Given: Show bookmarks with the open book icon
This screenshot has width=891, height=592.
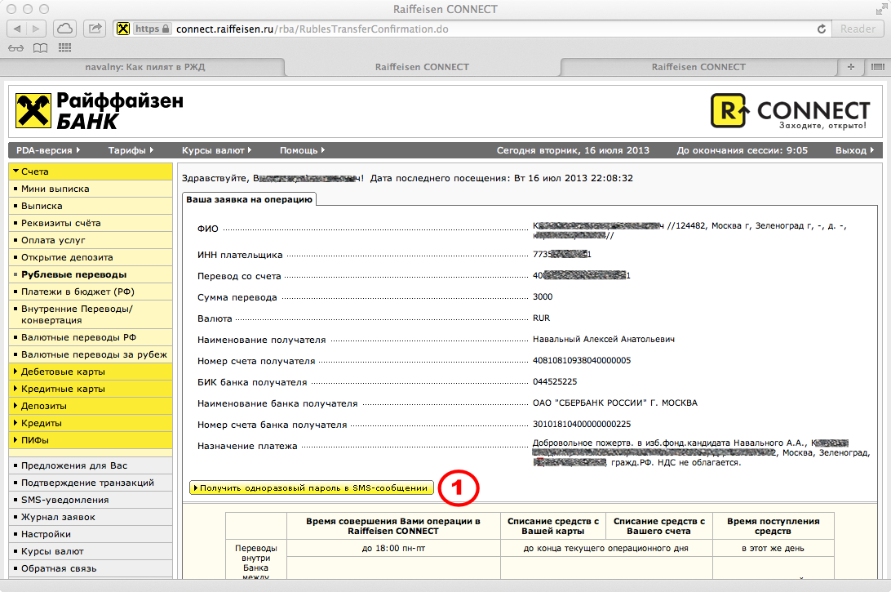Looking at the screenshot, I should pos(40,48).
